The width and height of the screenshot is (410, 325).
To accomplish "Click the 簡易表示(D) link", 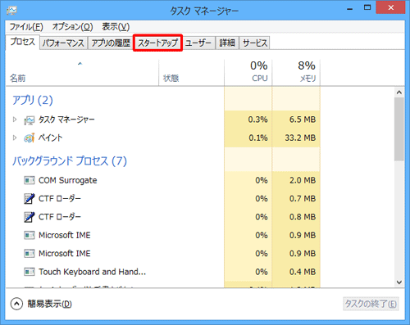I will click(x=49, y=304).
